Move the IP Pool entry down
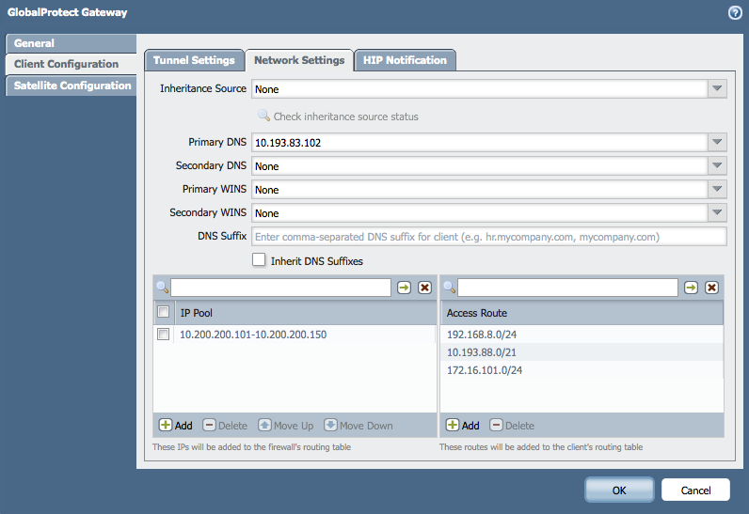 click(359, 426)
